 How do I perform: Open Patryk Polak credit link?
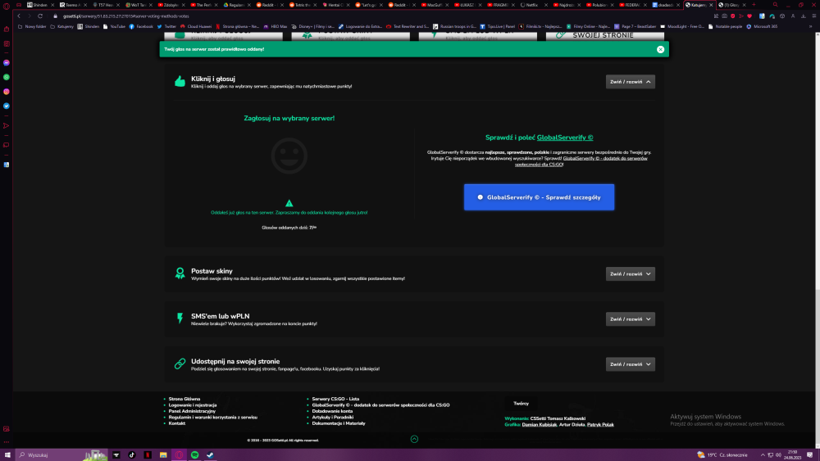click(600, 424)
